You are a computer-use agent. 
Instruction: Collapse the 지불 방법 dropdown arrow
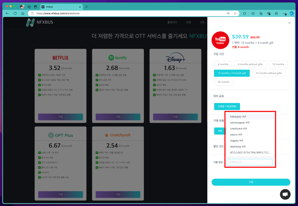pyautogui.click(x=270, y=162)
